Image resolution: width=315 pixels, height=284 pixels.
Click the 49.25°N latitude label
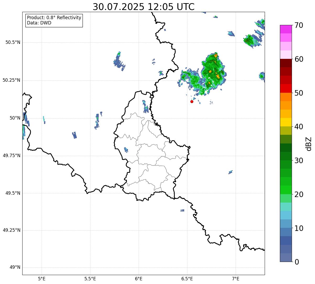click(x=12, y=230)
